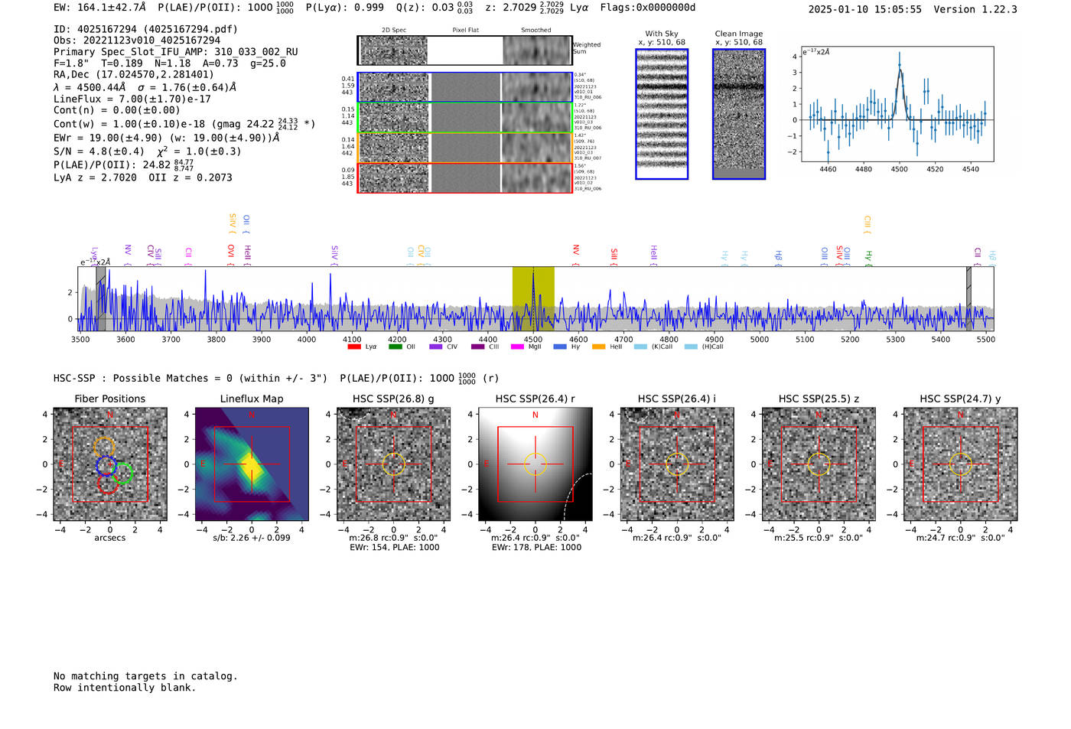Click the Obs: 20221123v010_4025167294 line
The height and width of the screenshot is (729, 1071).
137,41
